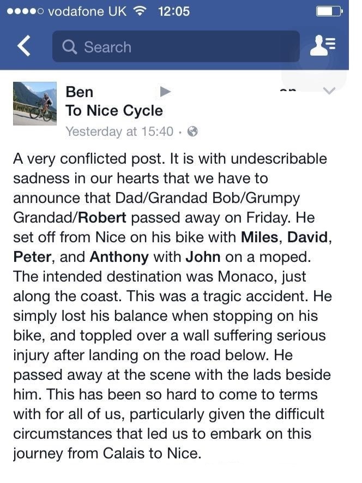Tap the "Yesterday at 15:40" timestamp
The image size is (362, 483).
click(119, 132)
